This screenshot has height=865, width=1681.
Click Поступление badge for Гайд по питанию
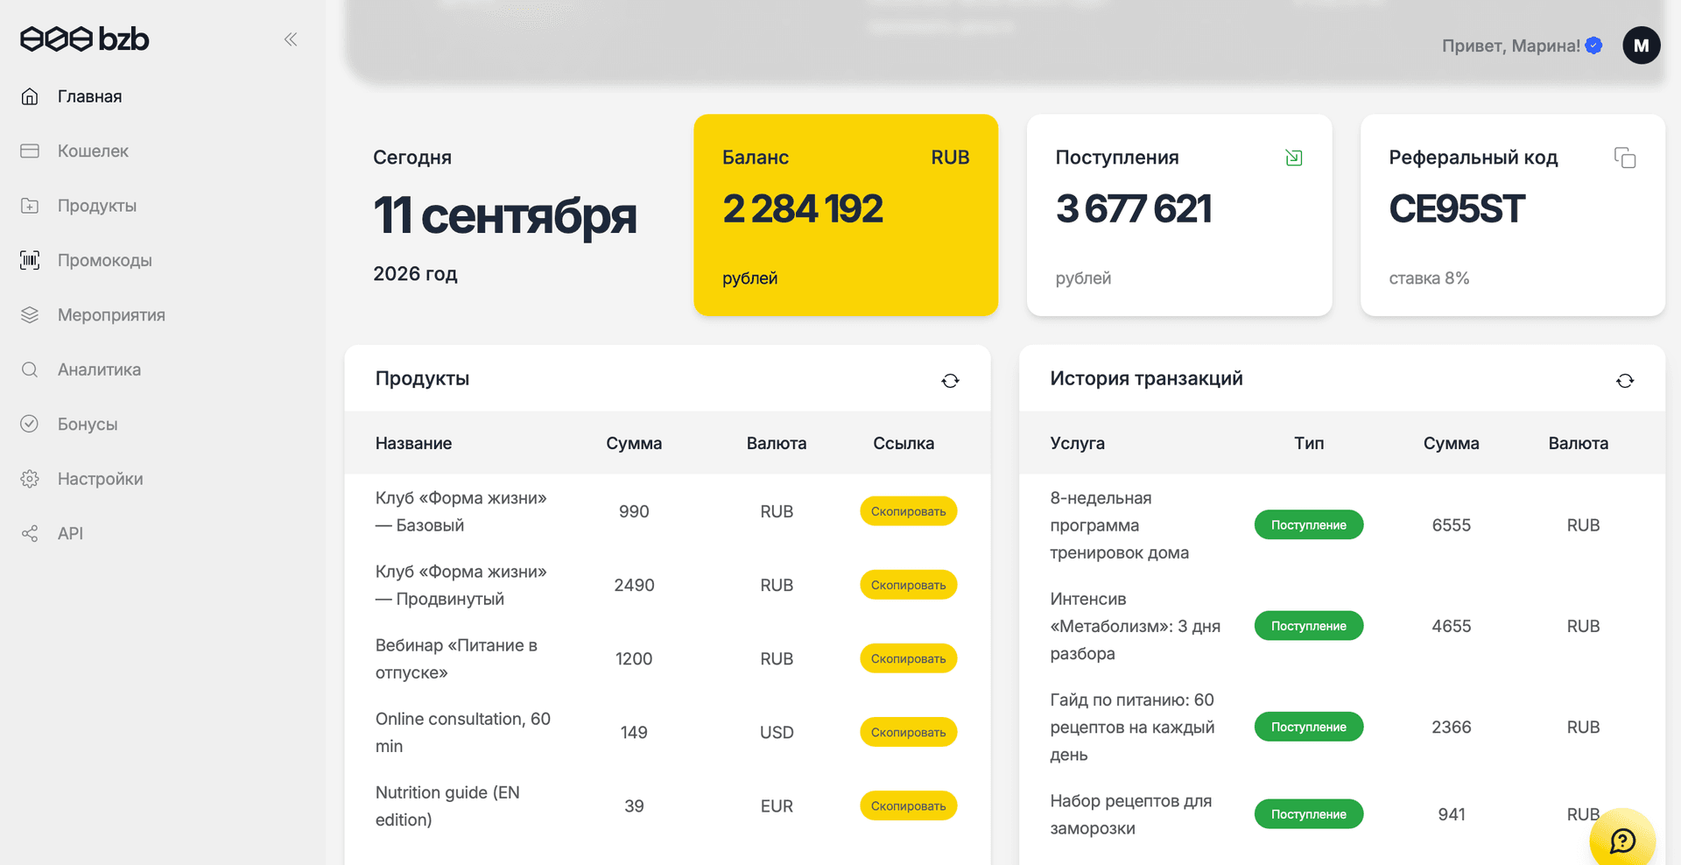click(x=1309, y=727)
